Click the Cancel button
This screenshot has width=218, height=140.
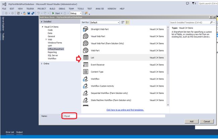[x=207, y=121]
